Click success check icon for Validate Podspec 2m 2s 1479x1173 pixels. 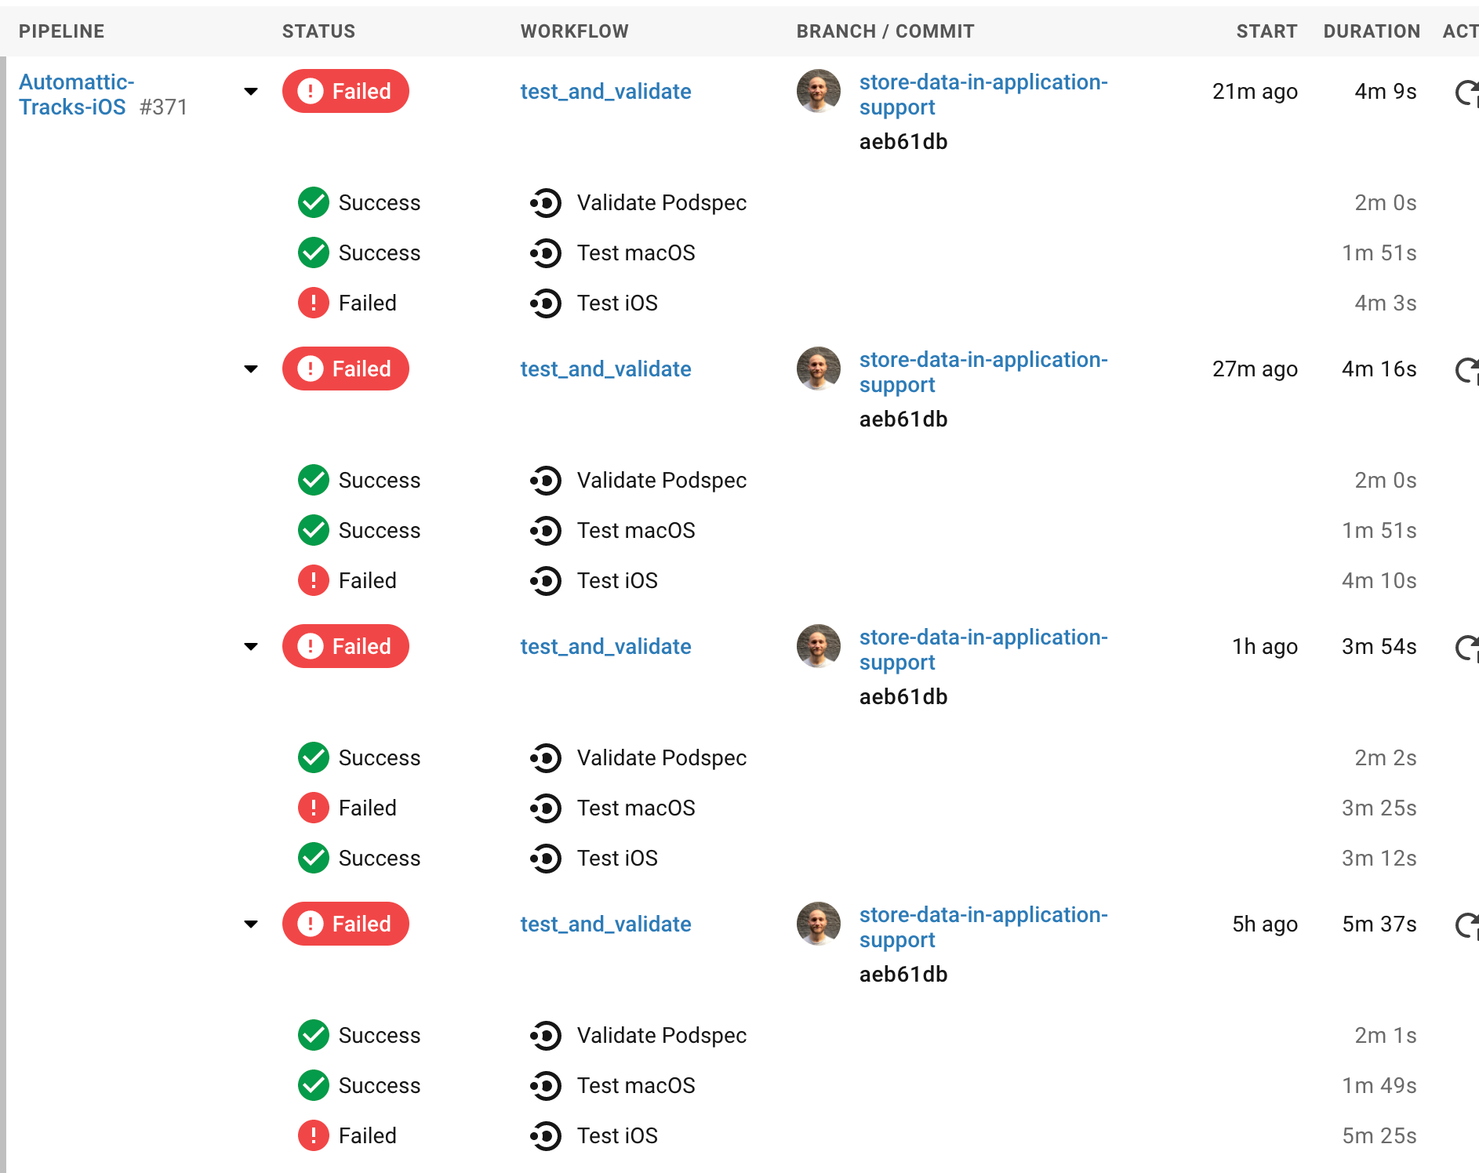314,757
